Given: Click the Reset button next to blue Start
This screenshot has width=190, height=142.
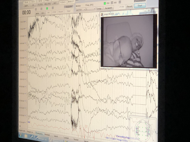Looking at the screenshot, I should [130, 6].
